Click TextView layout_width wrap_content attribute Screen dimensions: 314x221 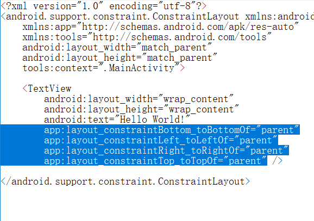(139, 99)
